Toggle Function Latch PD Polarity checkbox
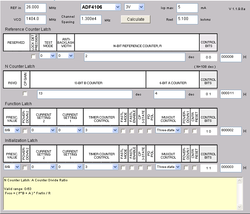250x214 pixels. click(149, 131)
